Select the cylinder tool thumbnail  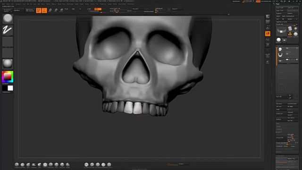290,29
